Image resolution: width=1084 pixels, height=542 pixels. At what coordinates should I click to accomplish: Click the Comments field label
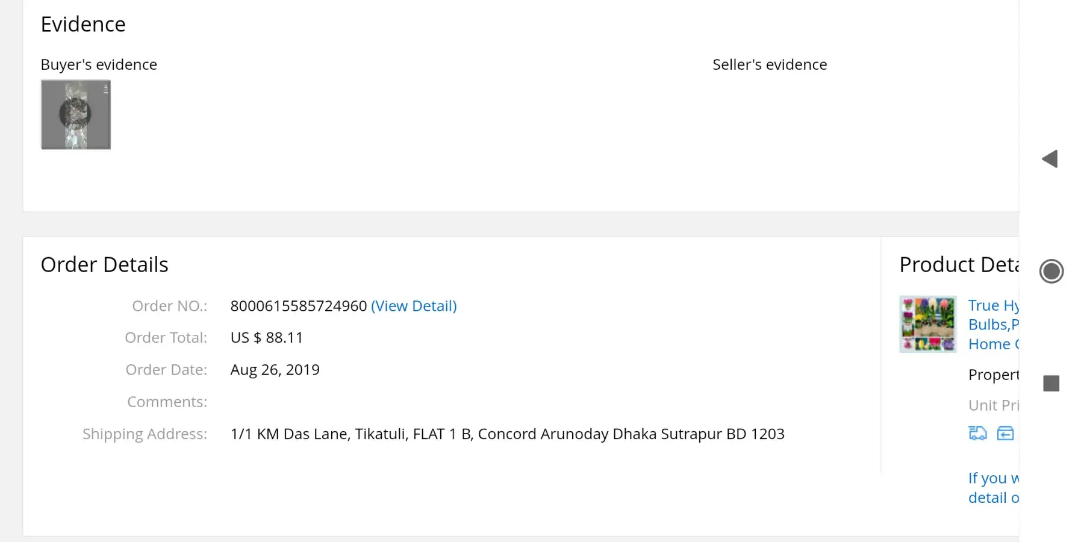[x=167, y=402]
